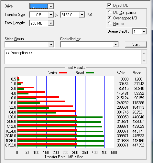
Task: Select the Neither radio button
Action: [110, 23]
